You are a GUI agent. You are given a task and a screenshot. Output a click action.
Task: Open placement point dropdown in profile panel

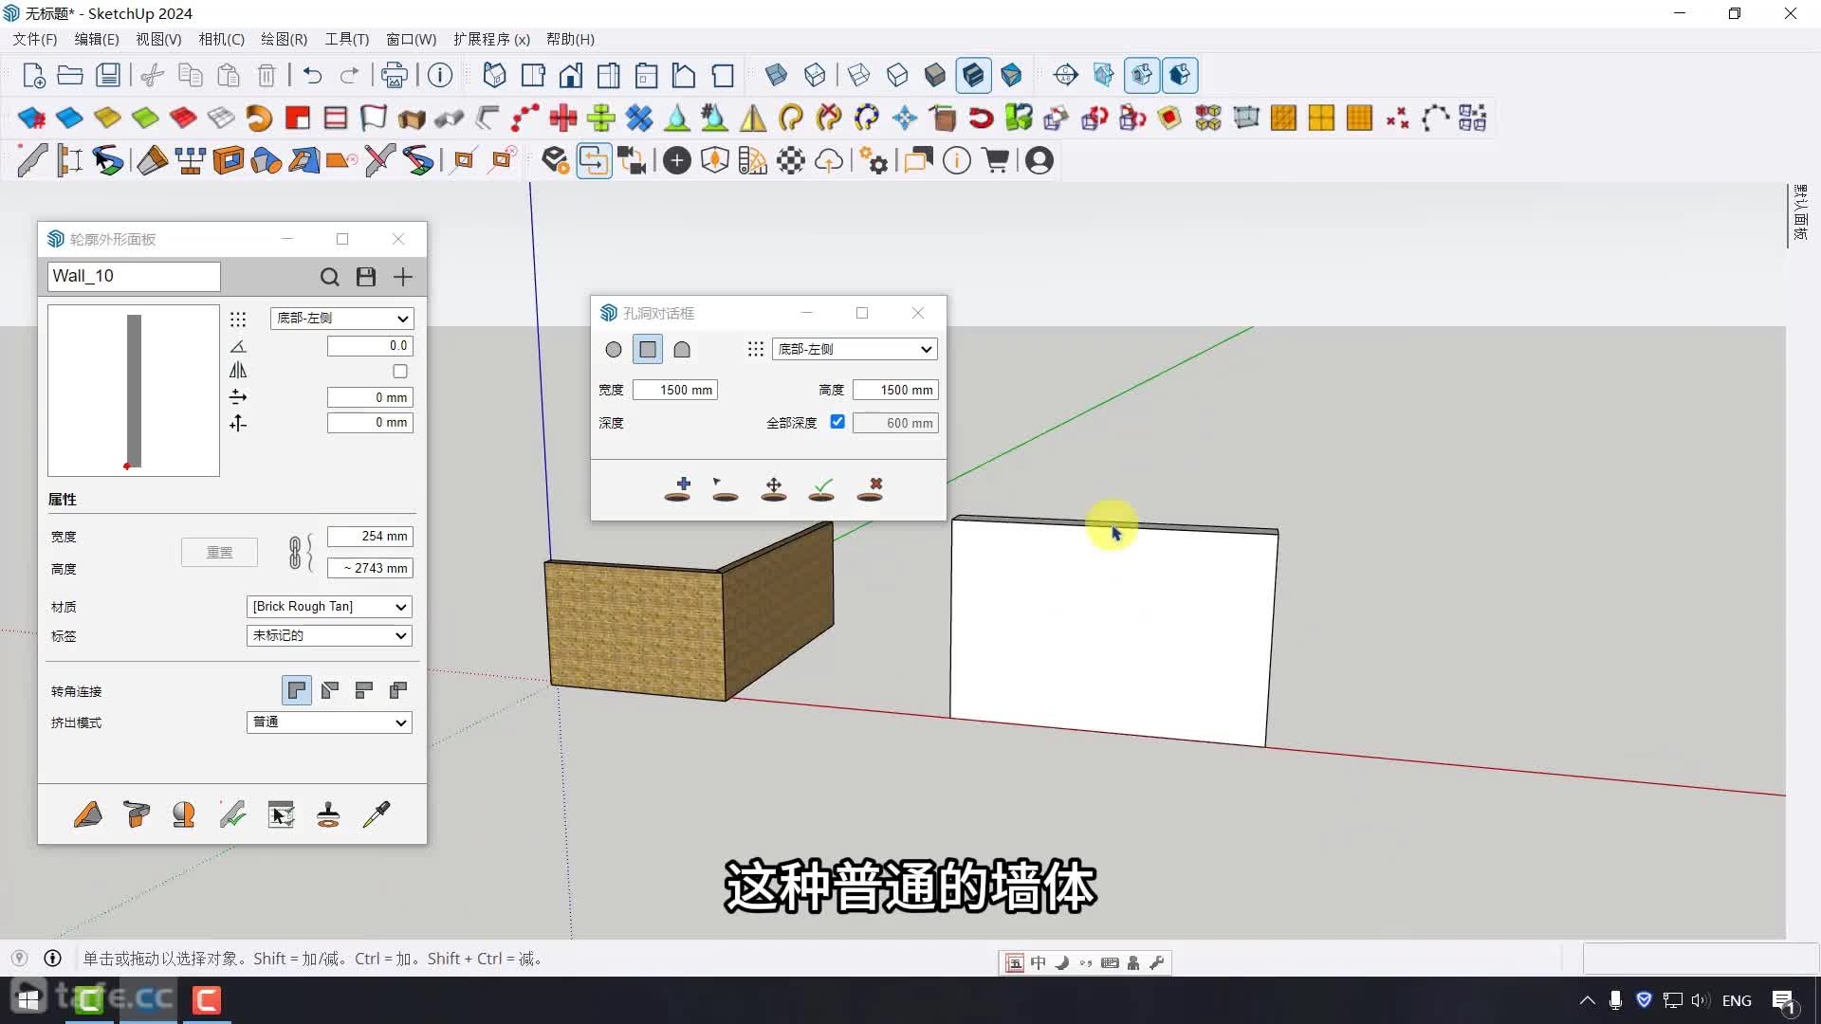tap(341, 319)
